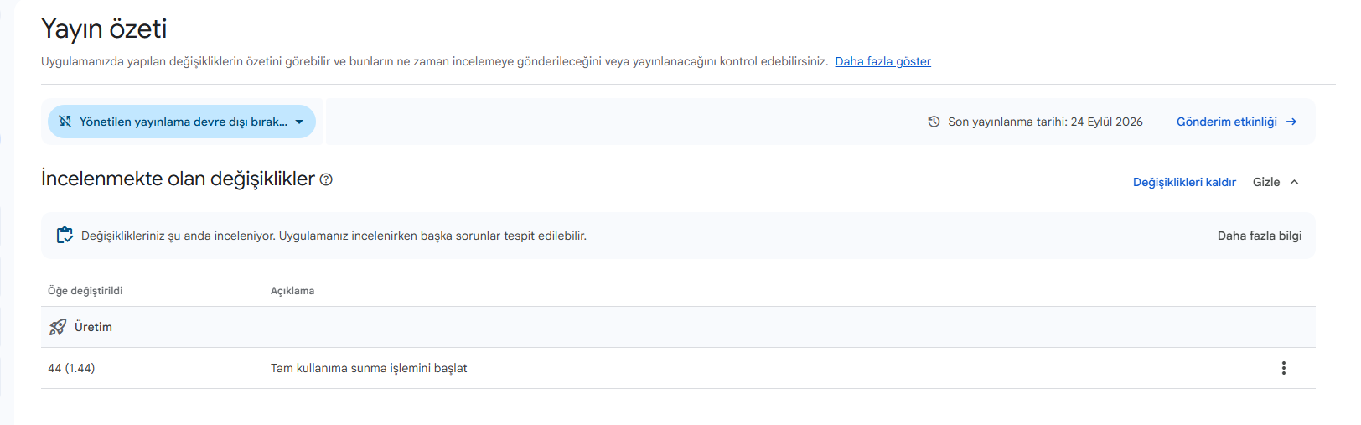This screenshot has height=425, width=1361.
Task: Open the three-dot menu for release 44
Action: pos(1283,368)
